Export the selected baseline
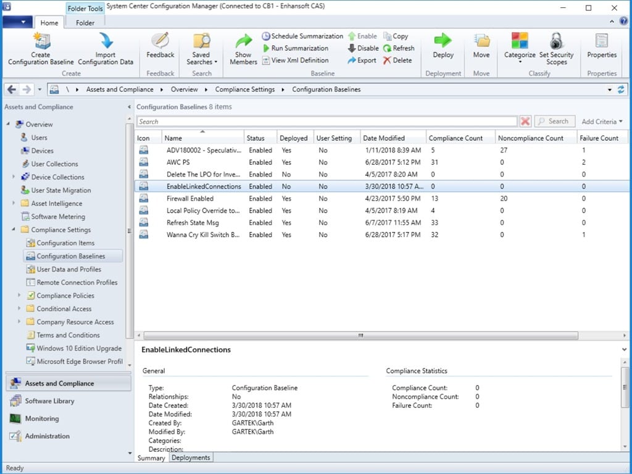632x474 pixels. (362, 60)
